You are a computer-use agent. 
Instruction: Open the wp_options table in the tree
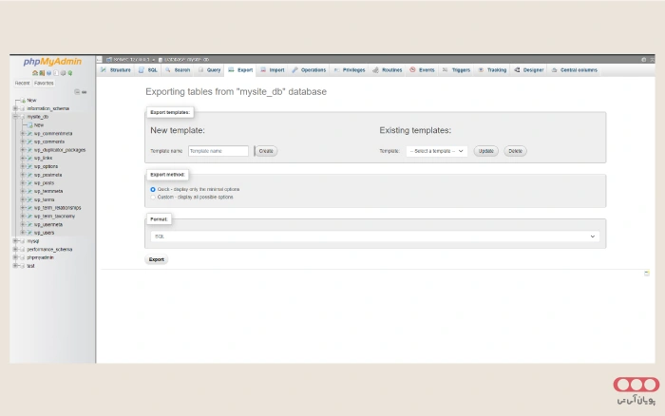click(x=46, y=166)
